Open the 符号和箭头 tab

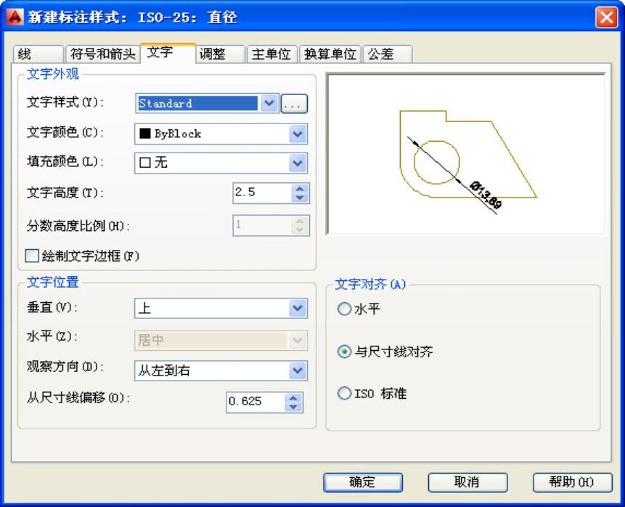[103, 54]
